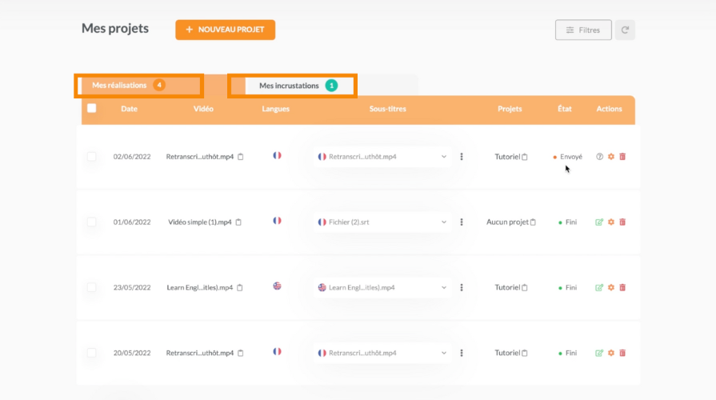Click clipboard icon beside Tutoriel in the 02/06/2022 row

tap(525, 157)
